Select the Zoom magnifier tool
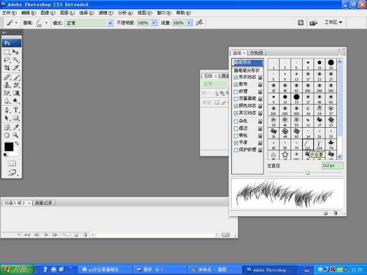 tap(16, 134)
